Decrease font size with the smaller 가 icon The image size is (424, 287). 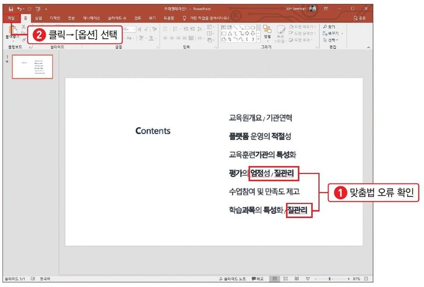coord(146,29)
